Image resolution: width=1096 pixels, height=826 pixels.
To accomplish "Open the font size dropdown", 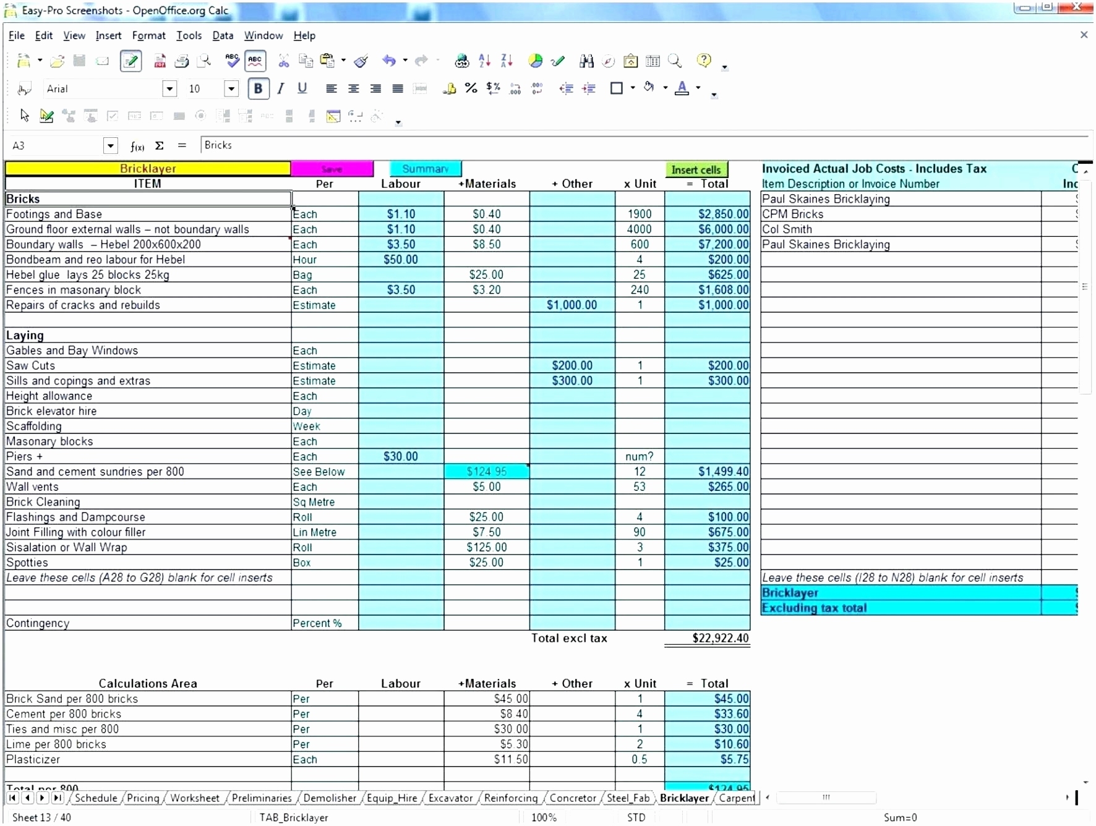I will point(231,89).
